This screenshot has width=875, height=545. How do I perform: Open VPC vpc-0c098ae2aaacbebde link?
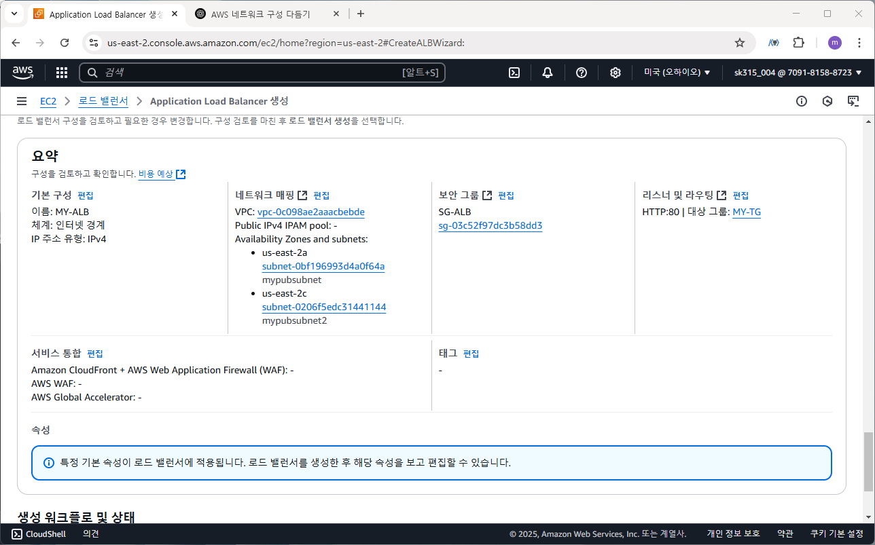(311, 212)
